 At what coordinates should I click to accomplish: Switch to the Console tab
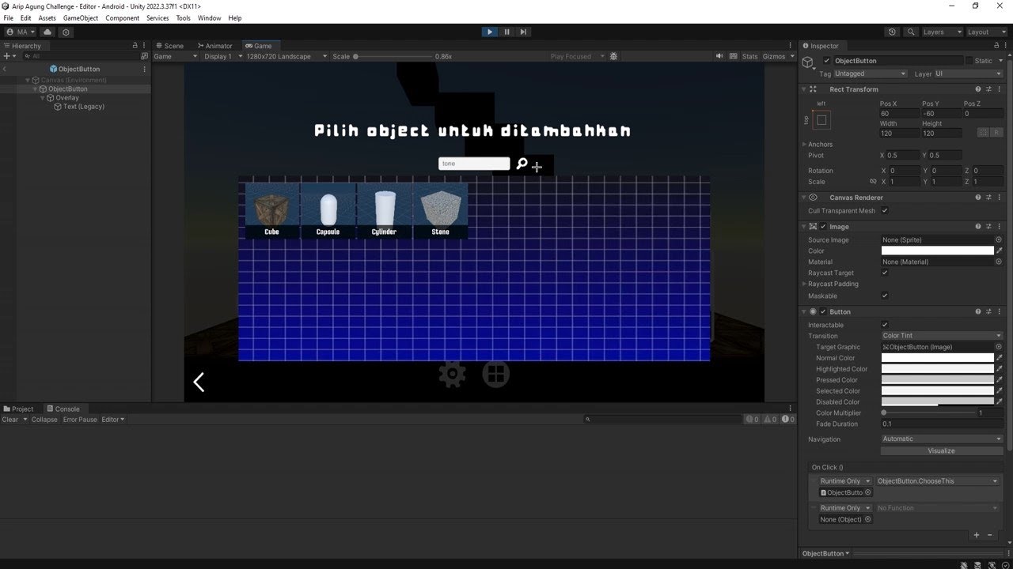(63, 409)
